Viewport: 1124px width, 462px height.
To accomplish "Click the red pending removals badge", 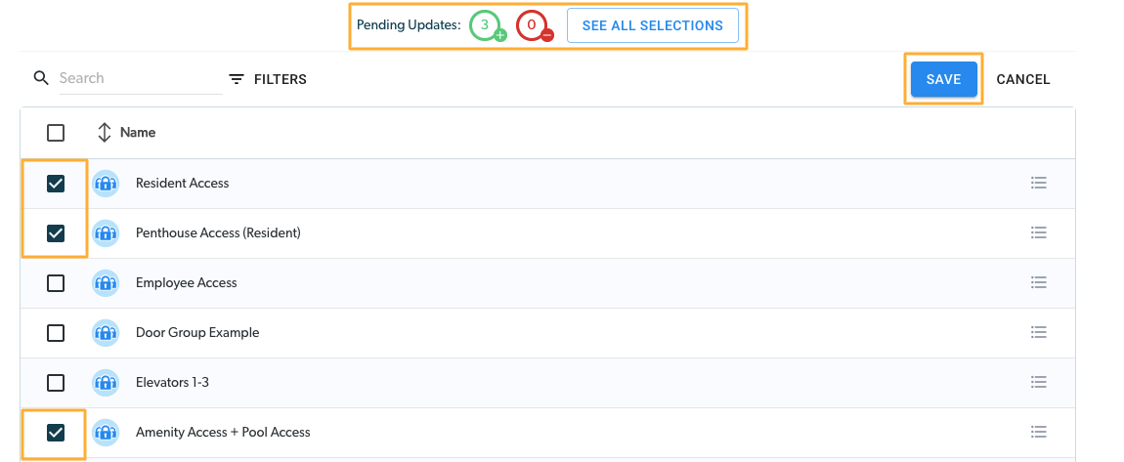I will tap(534, 25).
